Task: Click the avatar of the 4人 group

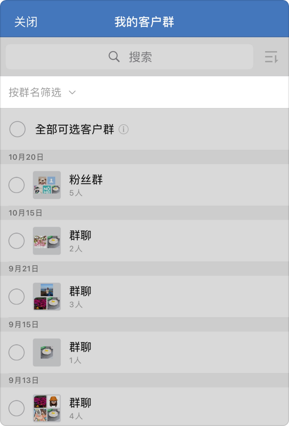Action: 47,408
